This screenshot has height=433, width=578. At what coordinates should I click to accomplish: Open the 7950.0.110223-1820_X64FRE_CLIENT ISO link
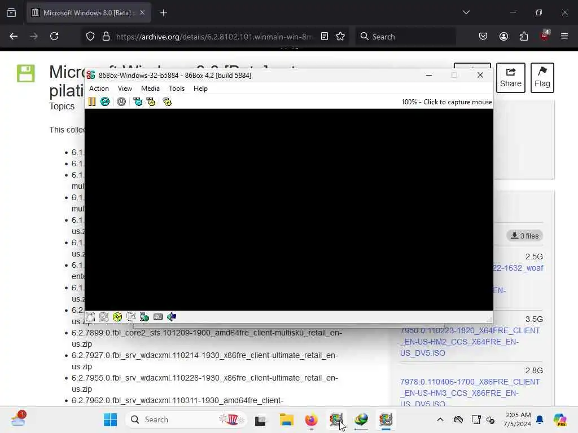(470, 342)
